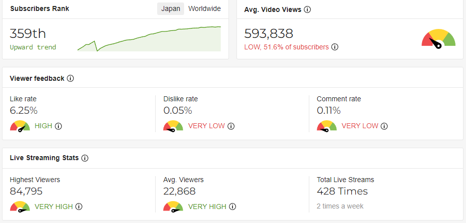Click info icon next to Comment rate VERY LOW
466x223 pixels.
(x=384, y=126)
